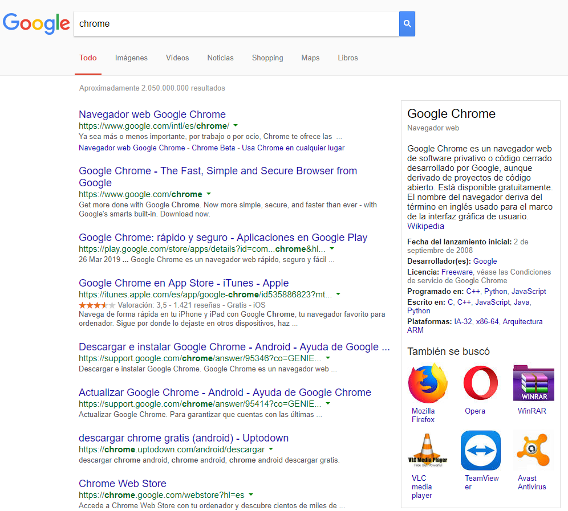Open the Aplicaciones en Google Play result
This screenshot has height=511, width=568.
point(223,238)
